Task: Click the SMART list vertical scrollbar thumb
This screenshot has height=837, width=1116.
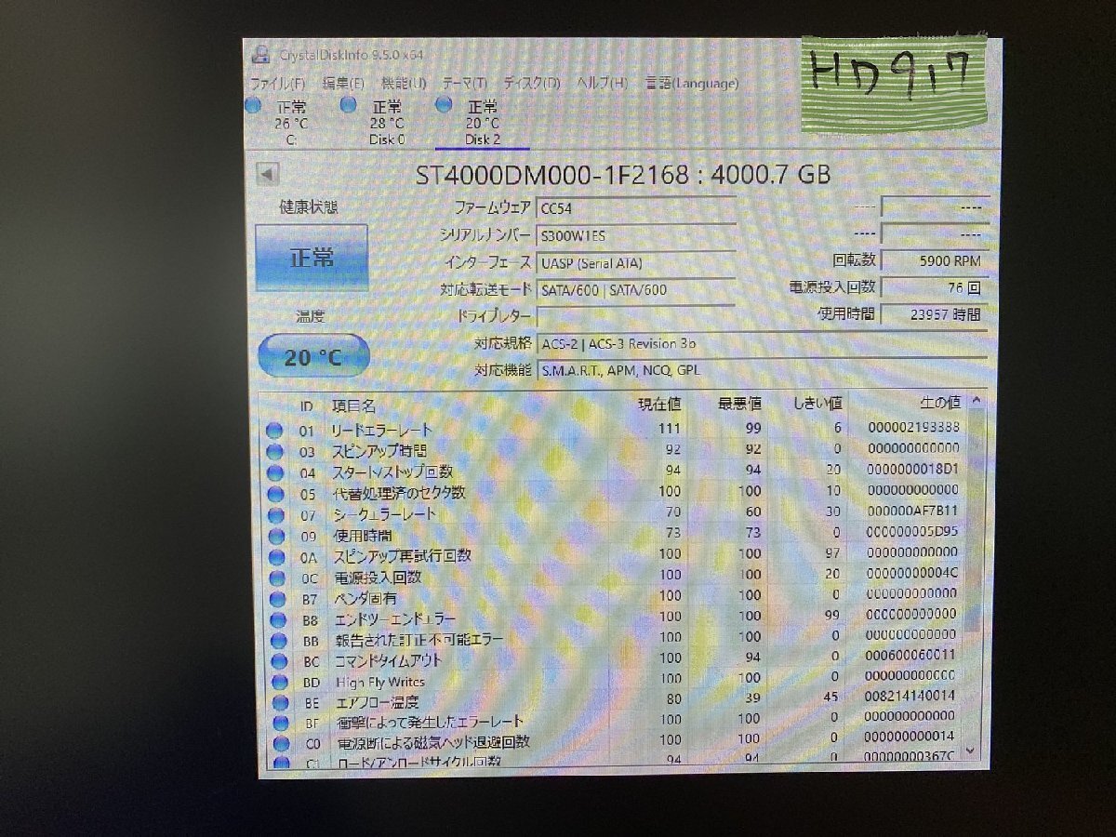Action: pyautogui.click(x=974, y=521)
